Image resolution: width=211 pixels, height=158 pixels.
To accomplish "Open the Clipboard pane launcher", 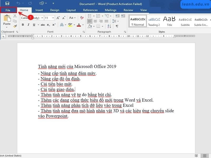I will click(17, 32).
